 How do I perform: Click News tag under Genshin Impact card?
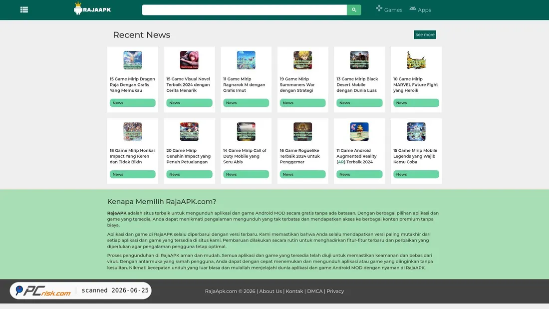click(x=189, y=174)
